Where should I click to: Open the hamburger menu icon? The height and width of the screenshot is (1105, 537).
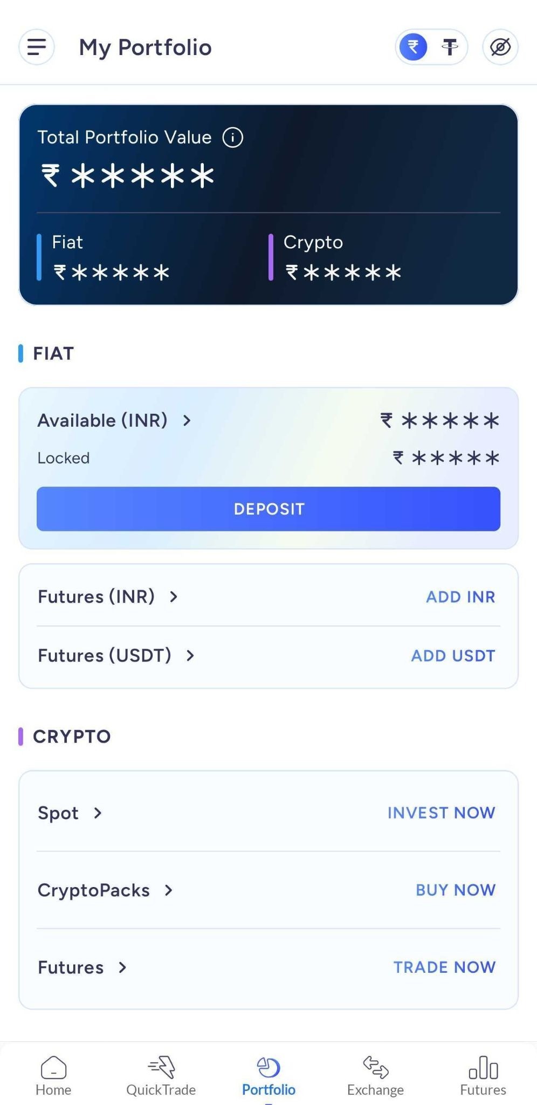37,47
